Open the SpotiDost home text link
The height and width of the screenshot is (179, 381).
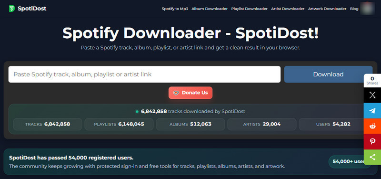[32, 9]
